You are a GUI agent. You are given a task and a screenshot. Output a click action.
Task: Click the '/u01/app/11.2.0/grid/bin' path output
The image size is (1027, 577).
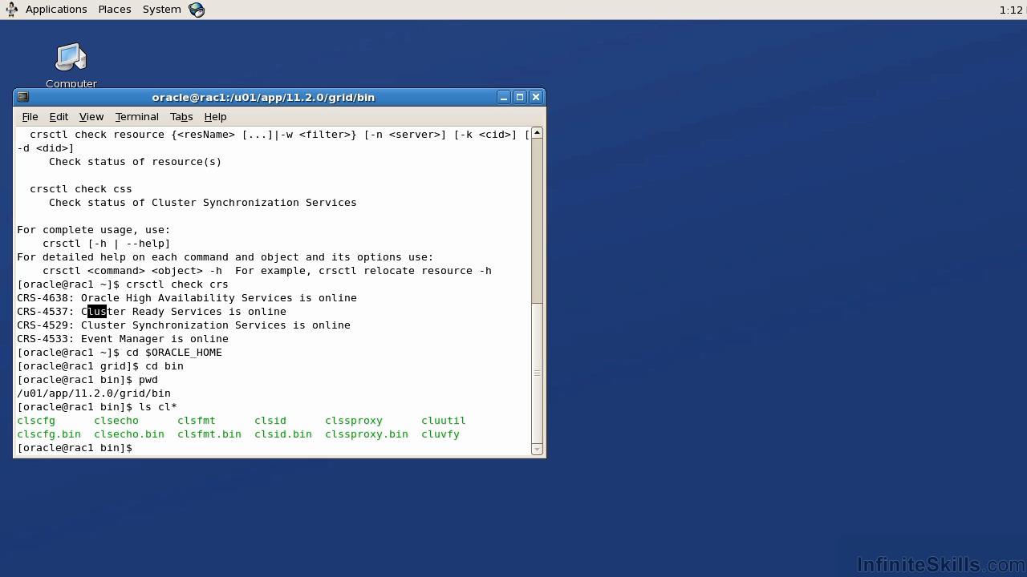(94, 393)
